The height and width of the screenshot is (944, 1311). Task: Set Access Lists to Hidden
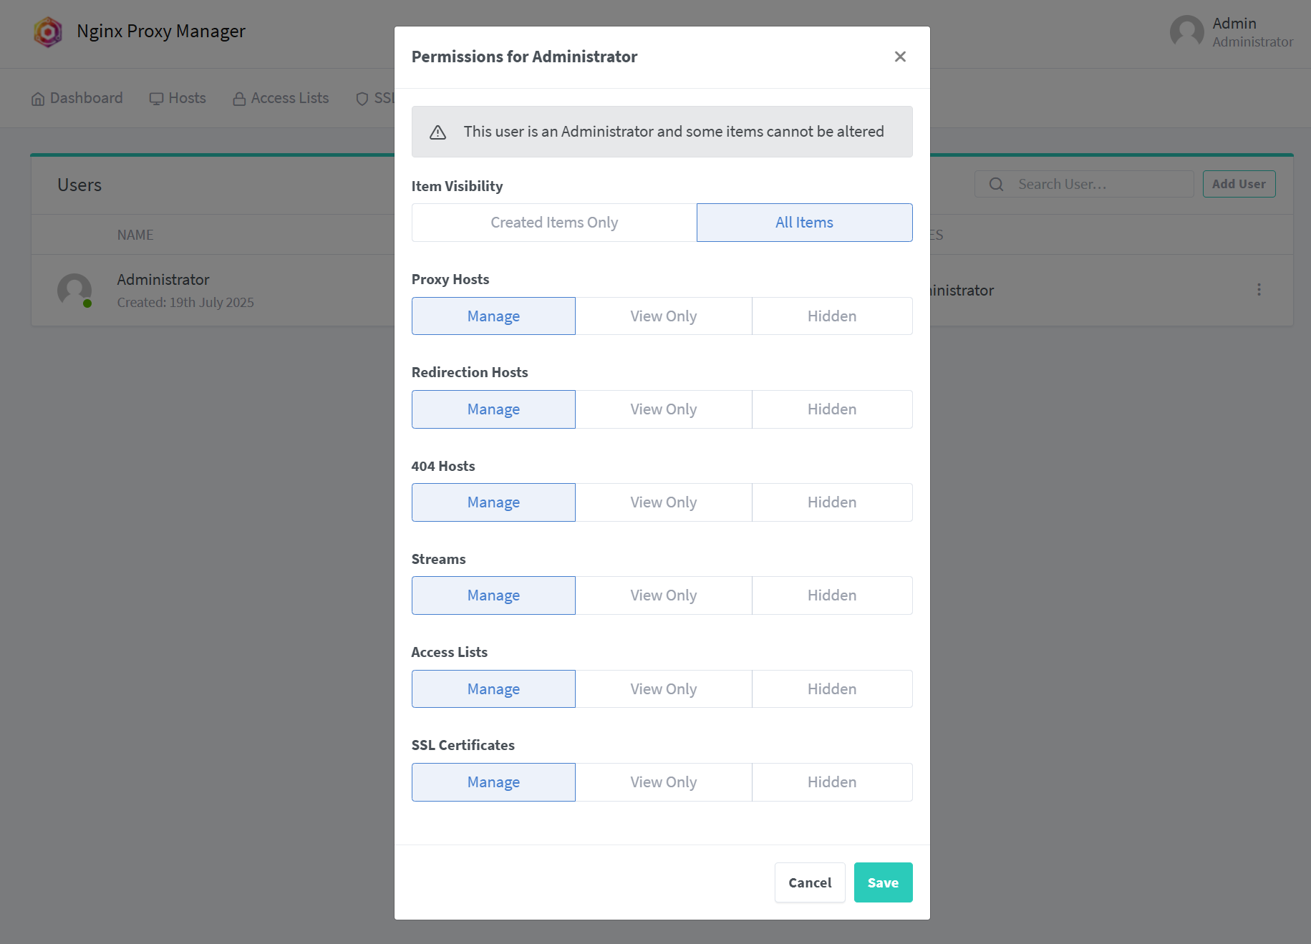(x=832, y=689)
